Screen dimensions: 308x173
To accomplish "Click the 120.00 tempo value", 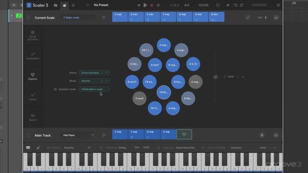I will click(203, 5).
